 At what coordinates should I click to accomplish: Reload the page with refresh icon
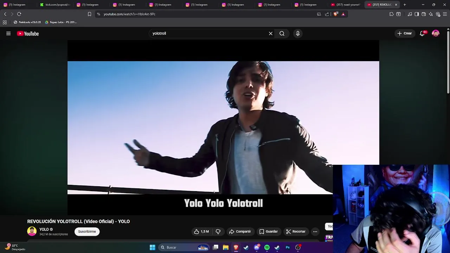[x=19, y=14]
